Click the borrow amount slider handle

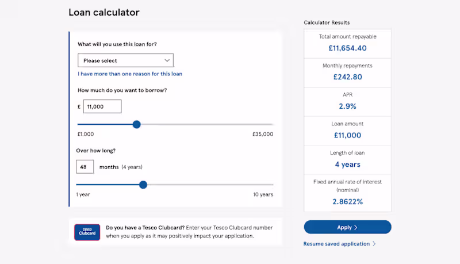[136, 124]
